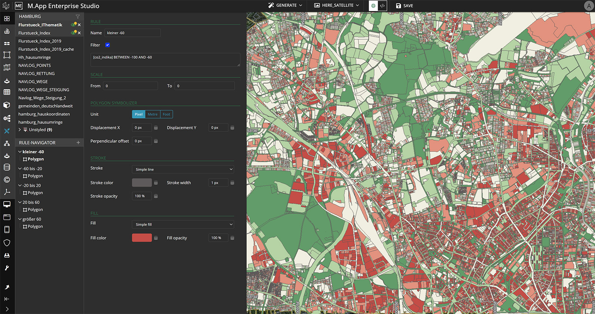
Task: Select the Metre unit option
Action: pyautogui.click(x=153, y=114)
